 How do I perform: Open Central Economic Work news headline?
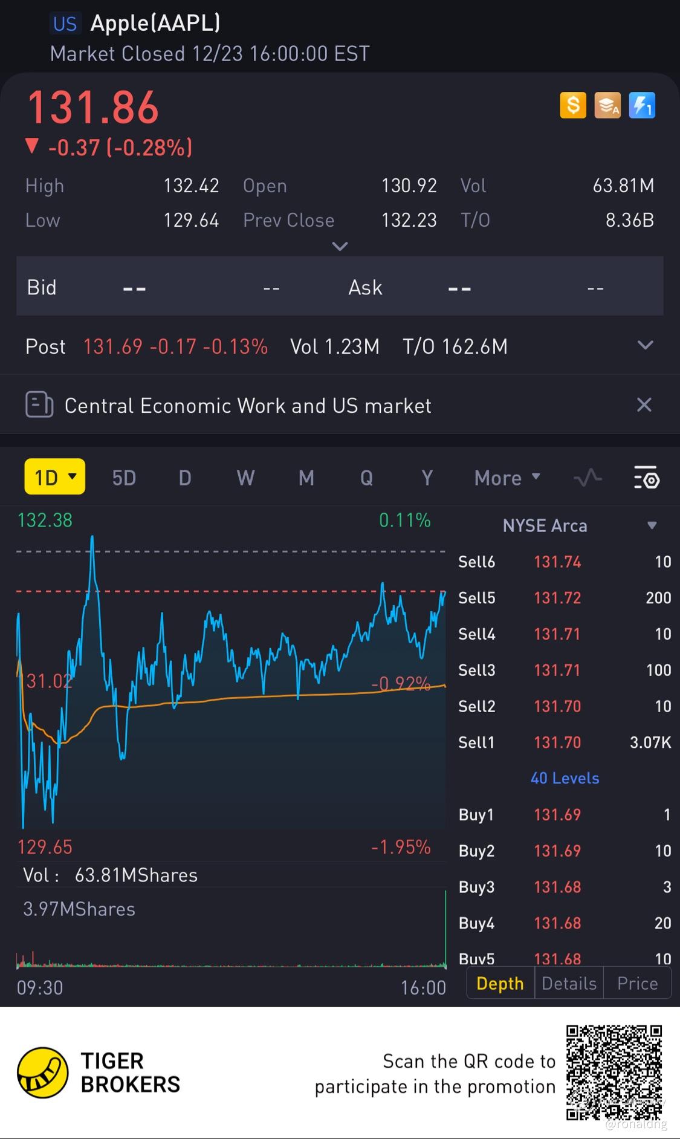click(248, 406)
